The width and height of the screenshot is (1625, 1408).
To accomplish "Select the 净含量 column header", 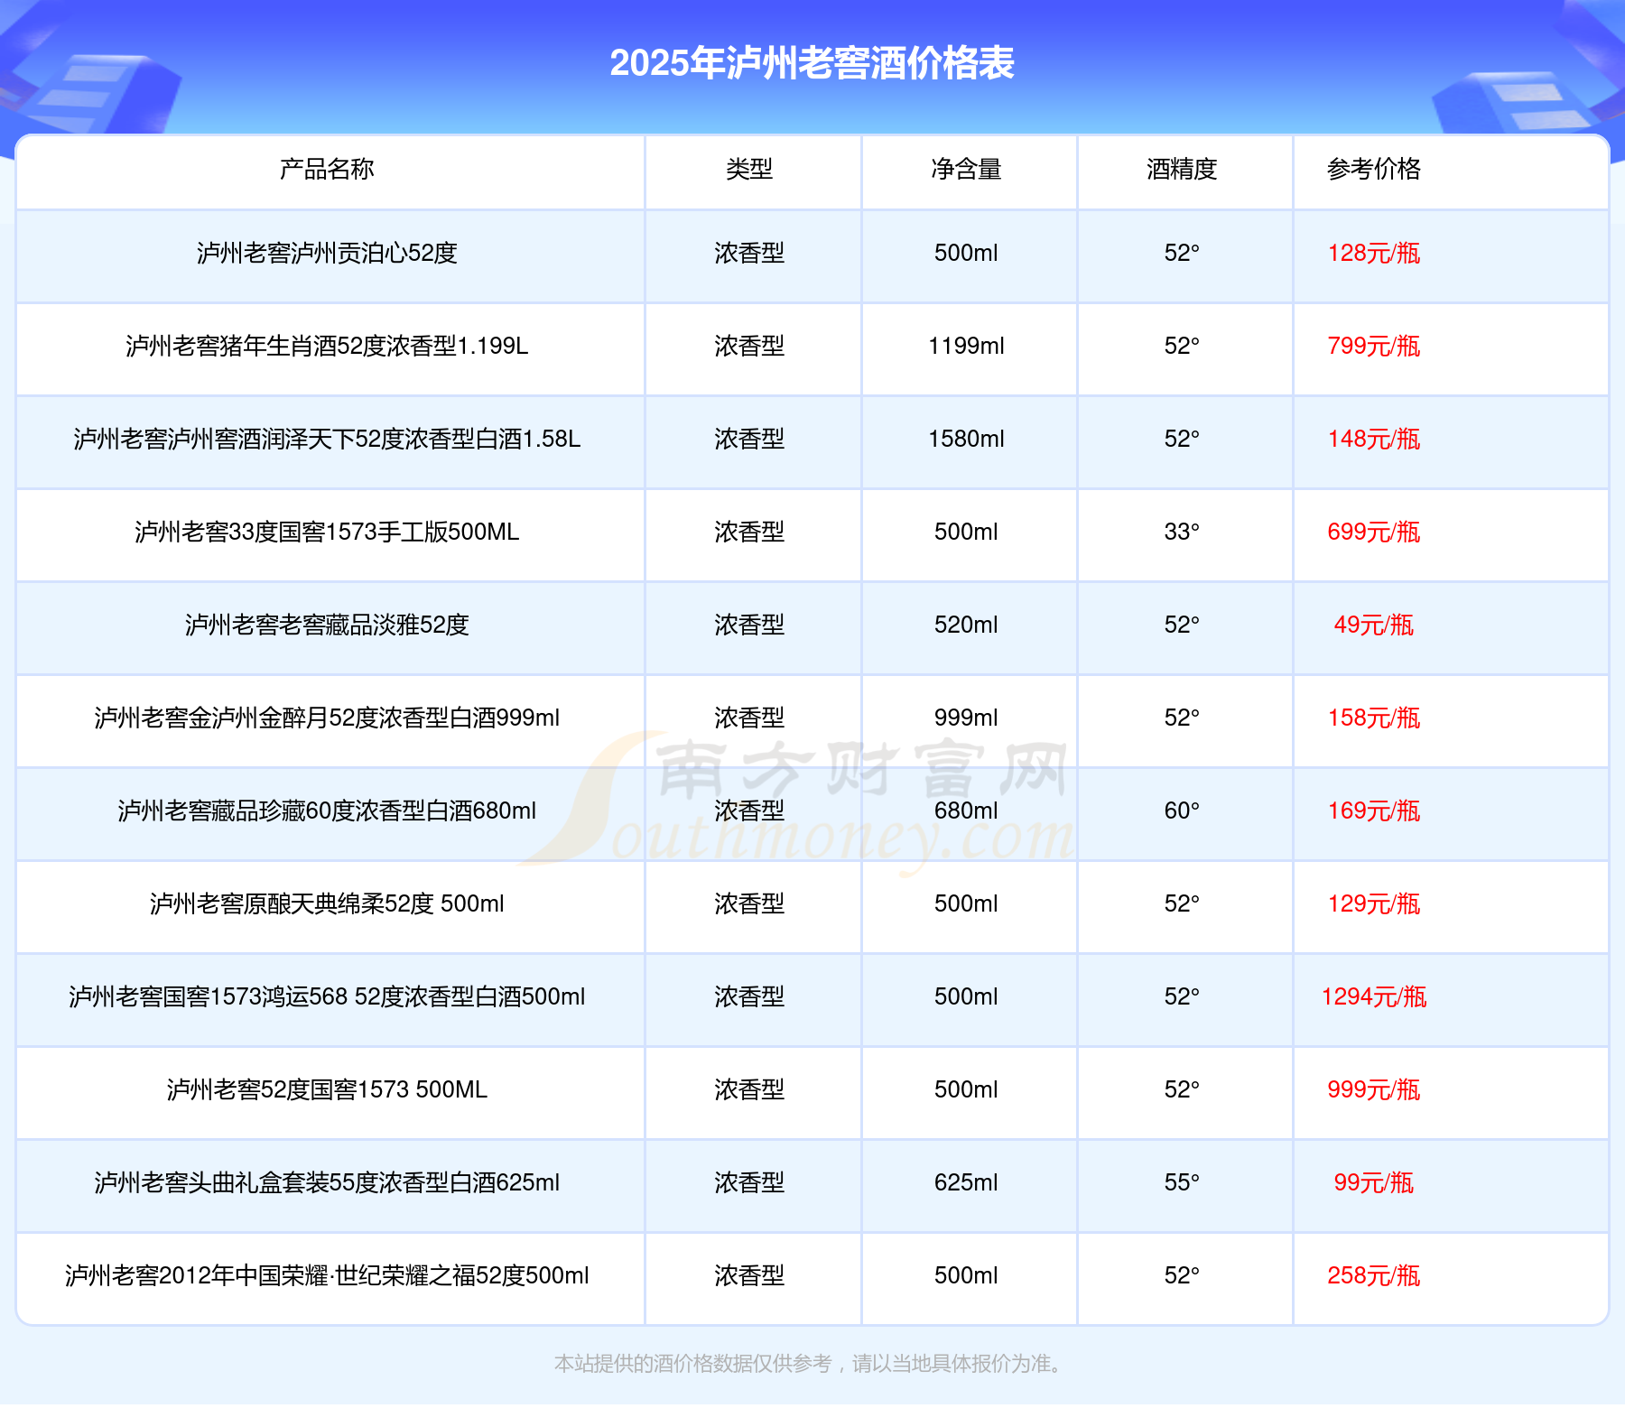I will pyautogui.click(x=966, y=169).
